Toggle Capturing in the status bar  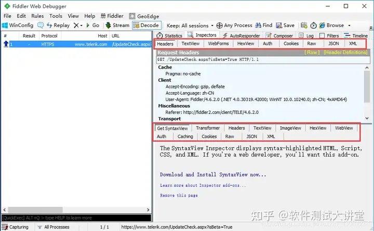pyautogui.click(x=15, y=227)
